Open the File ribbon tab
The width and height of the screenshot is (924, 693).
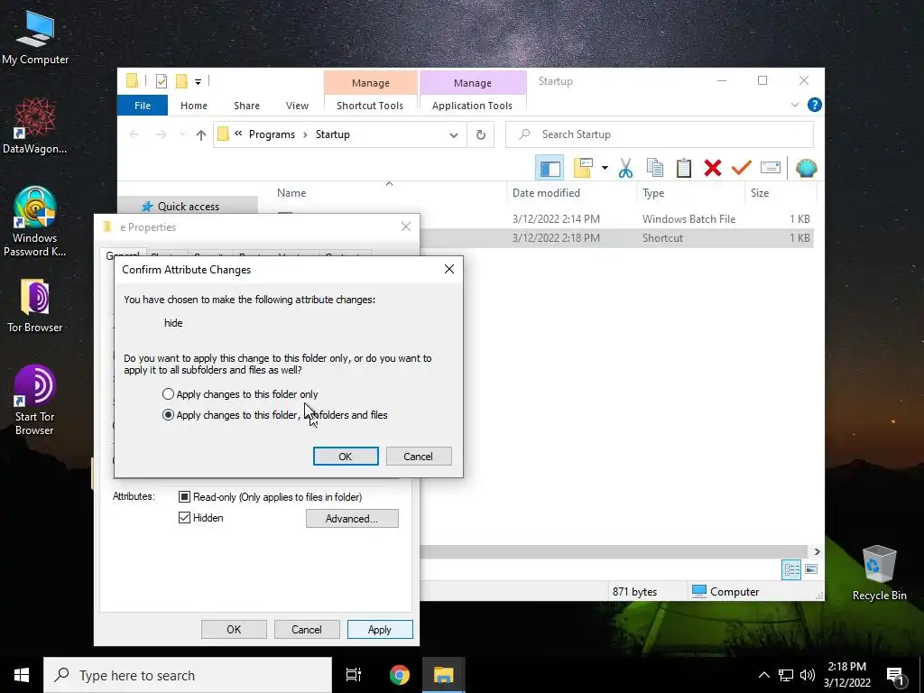(x=143, y=106)
